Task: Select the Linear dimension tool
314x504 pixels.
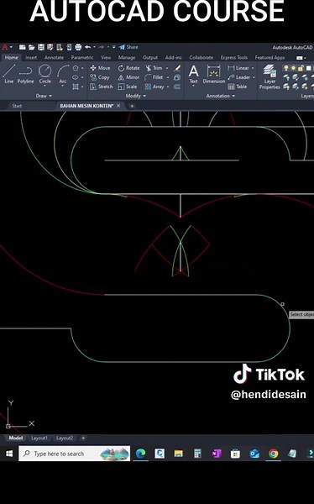Action: (238, 68)
